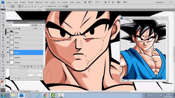Hide the Pele_03 layer
Image resolution: width=175 pixels, height=98 pixels.
[x=8, y=42]
